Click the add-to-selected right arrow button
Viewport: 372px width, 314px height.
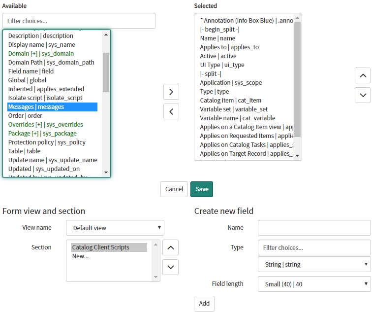pyautogui.click(x=171, y=92)
